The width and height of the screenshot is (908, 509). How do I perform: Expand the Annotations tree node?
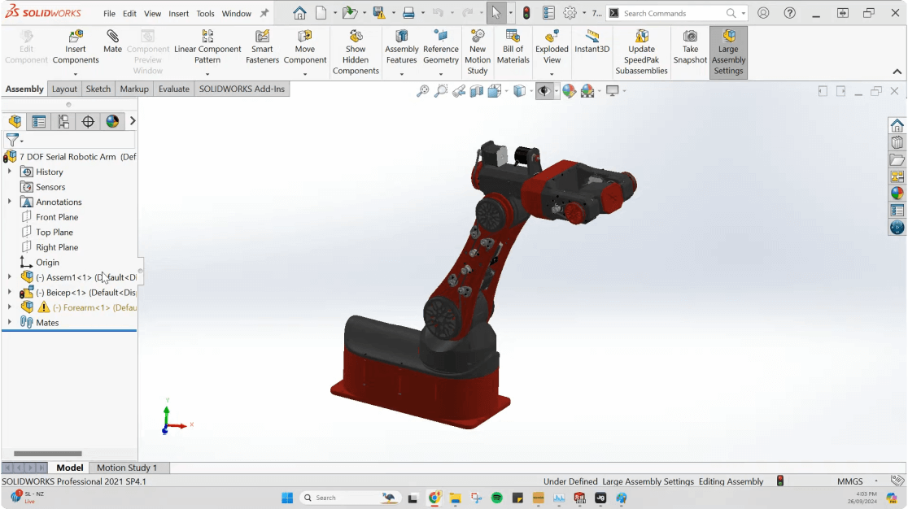(9, 202)
